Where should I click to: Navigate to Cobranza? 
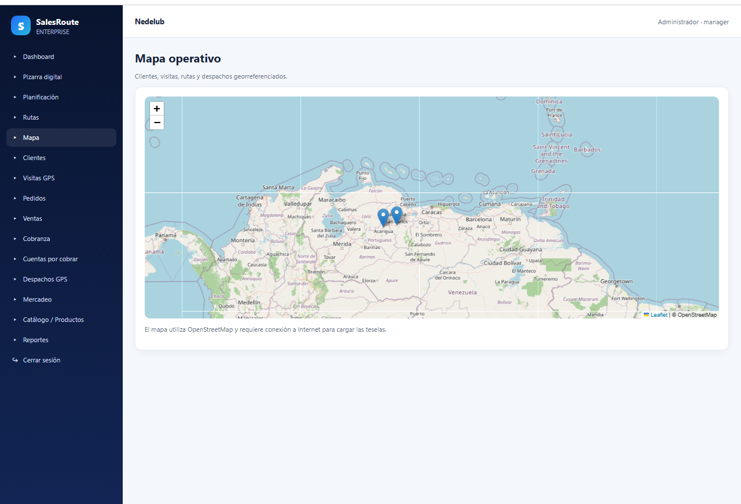(x=61, y=239)
